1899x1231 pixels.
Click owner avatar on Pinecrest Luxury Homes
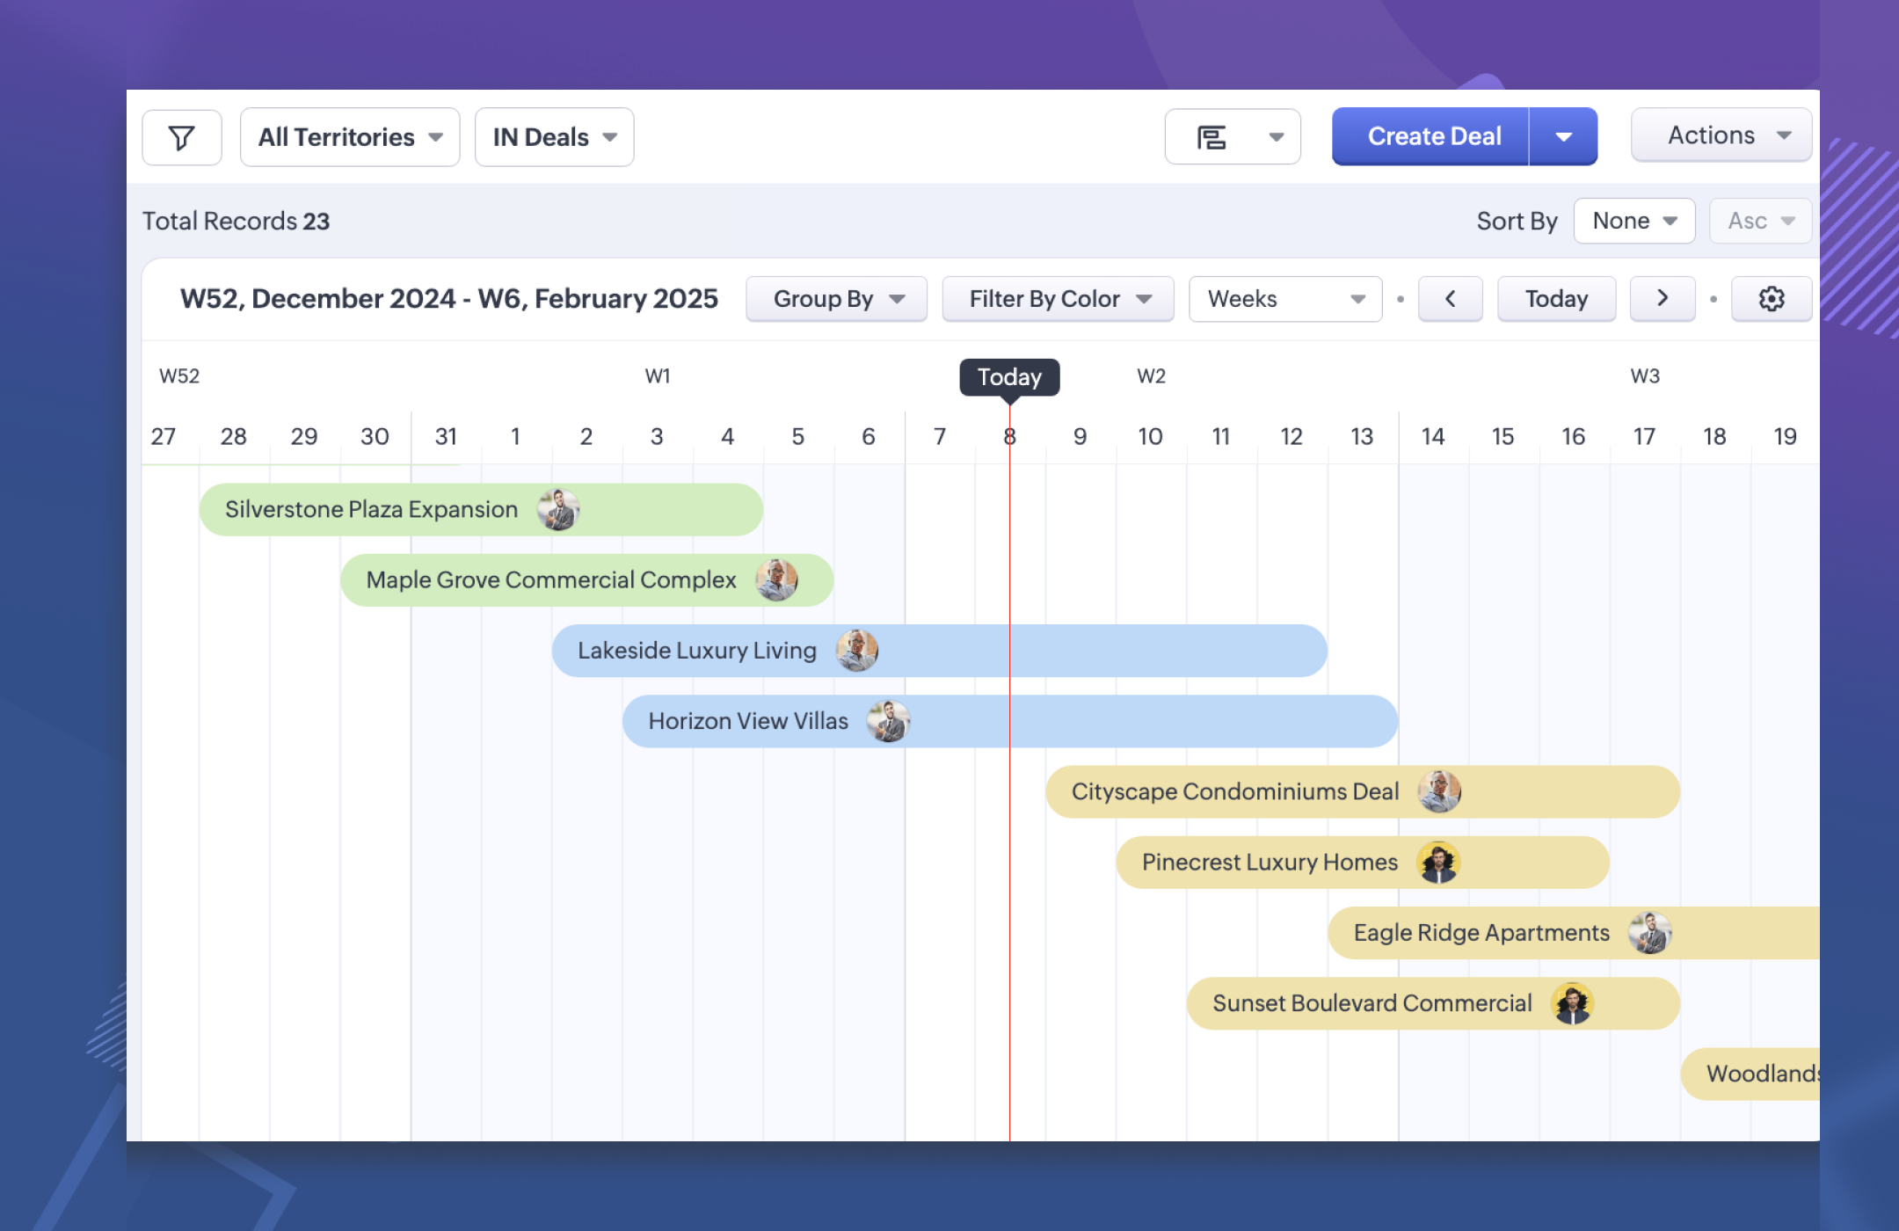coord(1438,863)
